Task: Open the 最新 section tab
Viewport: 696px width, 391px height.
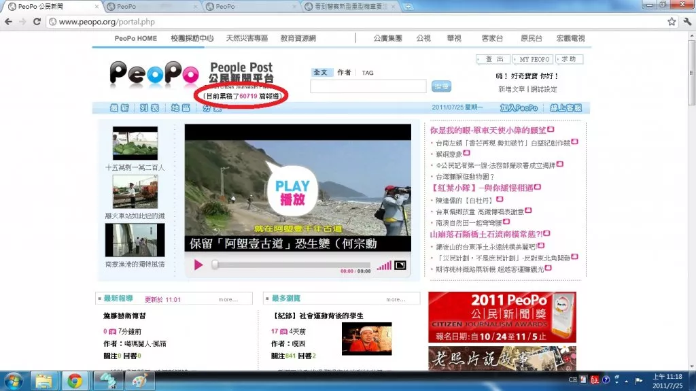Action: point(119,108)
